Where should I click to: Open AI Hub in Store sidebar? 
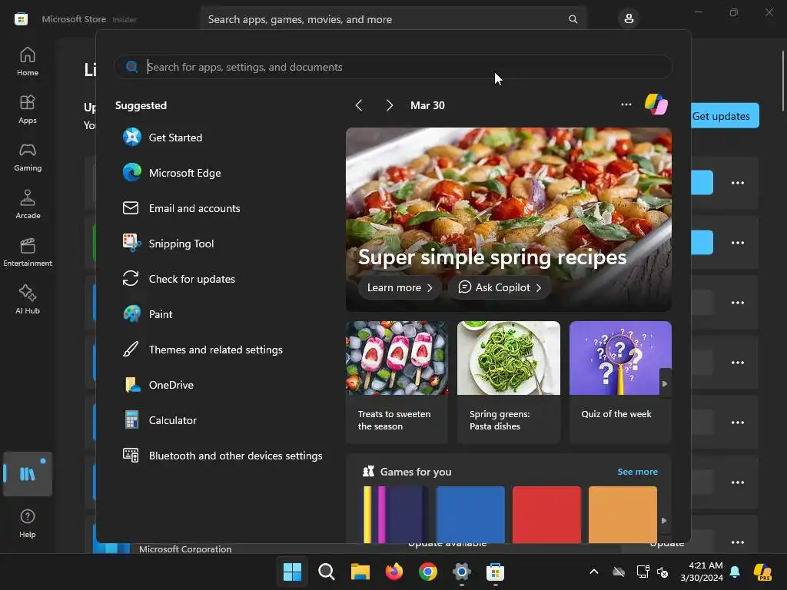(x=28, y=300)
